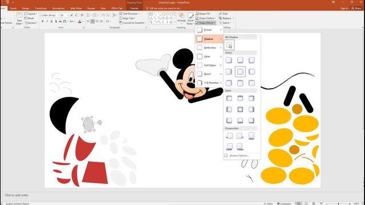Select the red trapezoid shape on slide
This screenshot has width=365, height=205.
point(95,173)
